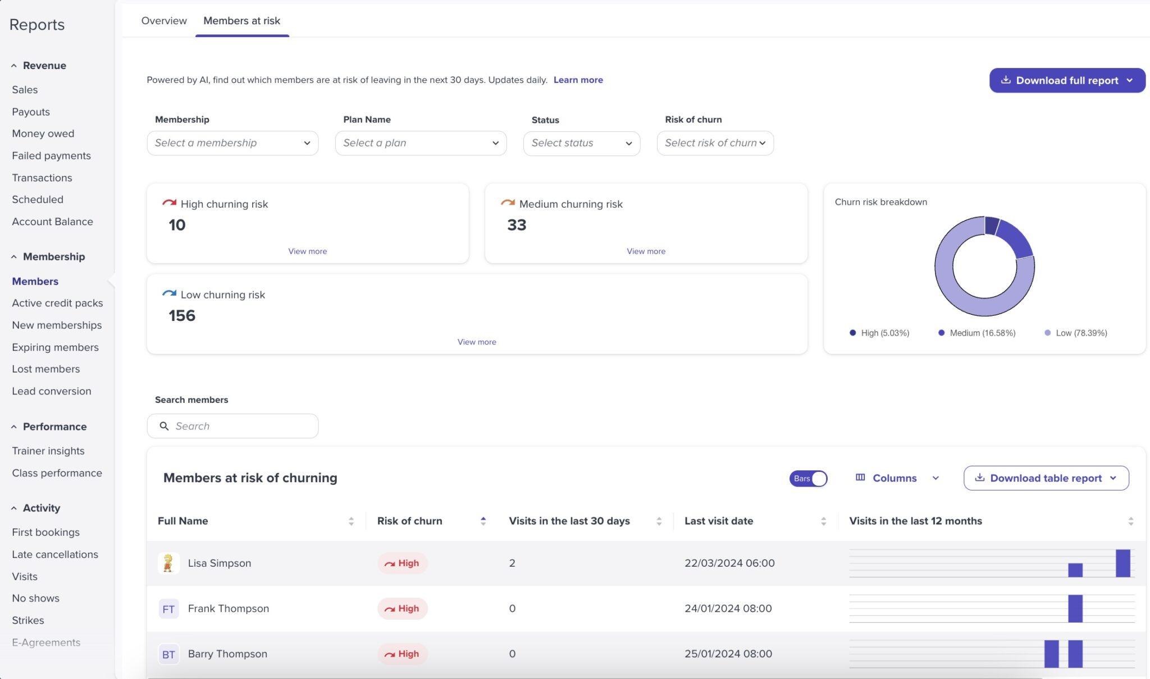This screenshot has width=1150, height=679.
Task: Open Failed payments in the sidebar
Action: [x=51, y=156]
